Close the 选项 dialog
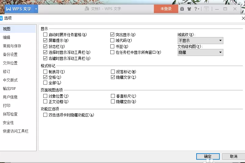Viewport: 245px width, 163px height. (x=243, y=18)
